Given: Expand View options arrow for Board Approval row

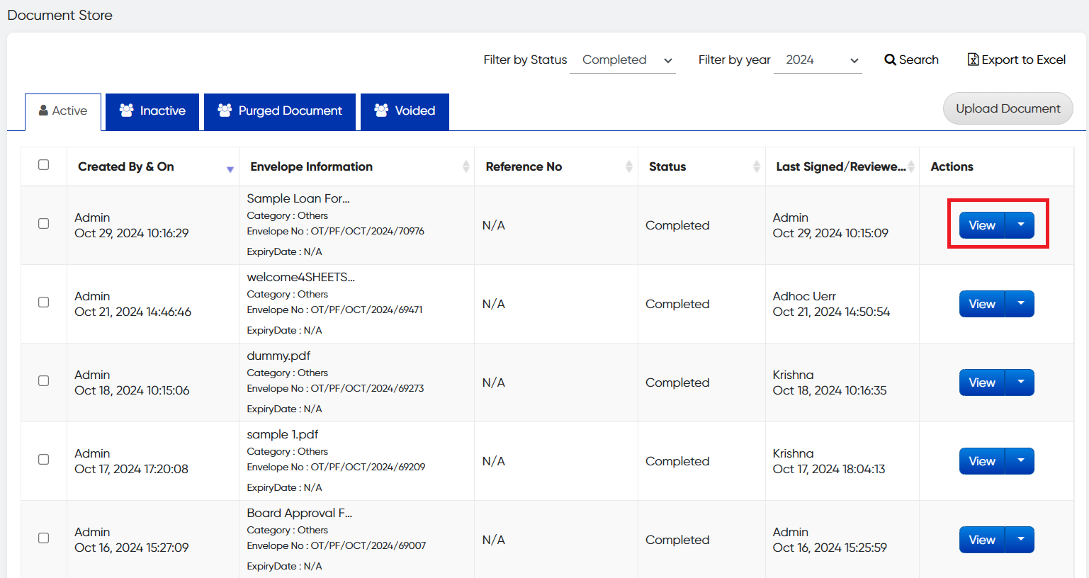Looking at the screenshot, I should pos(1020,540).
